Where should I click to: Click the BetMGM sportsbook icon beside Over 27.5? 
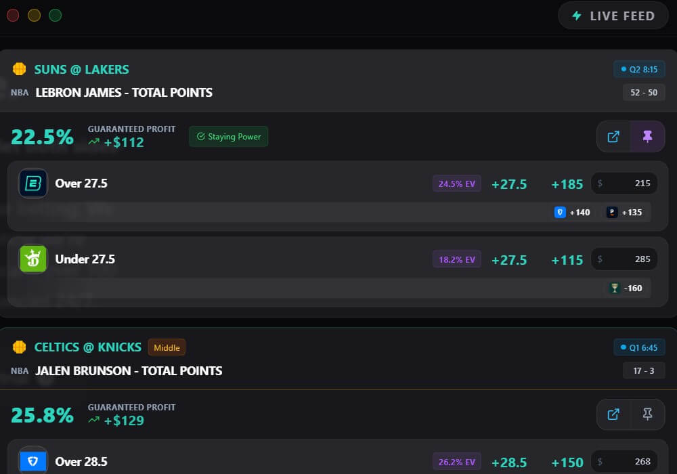32,184
